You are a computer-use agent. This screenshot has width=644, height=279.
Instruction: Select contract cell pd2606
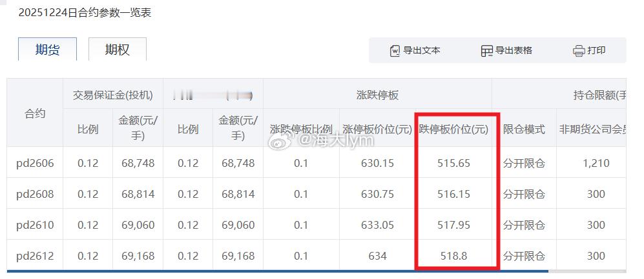(x=35, y=163)
